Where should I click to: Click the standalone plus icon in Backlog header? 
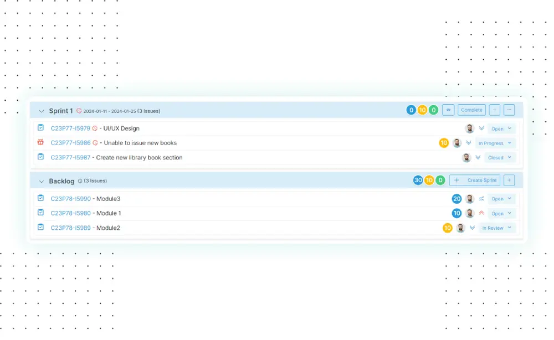pos(509,181)
